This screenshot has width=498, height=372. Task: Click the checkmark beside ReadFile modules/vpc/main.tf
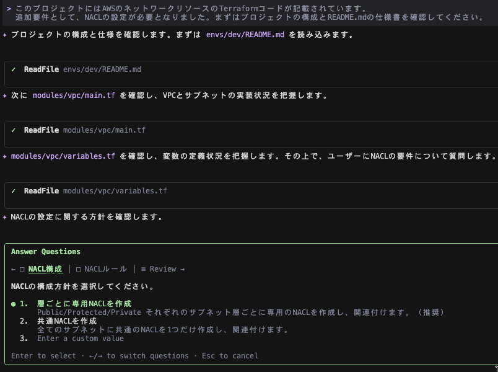click(14, 130)
